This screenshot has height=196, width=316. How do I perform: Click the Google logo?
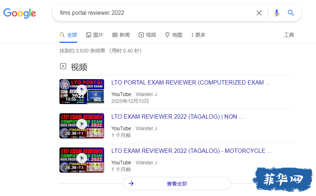[x=19, y=13]
